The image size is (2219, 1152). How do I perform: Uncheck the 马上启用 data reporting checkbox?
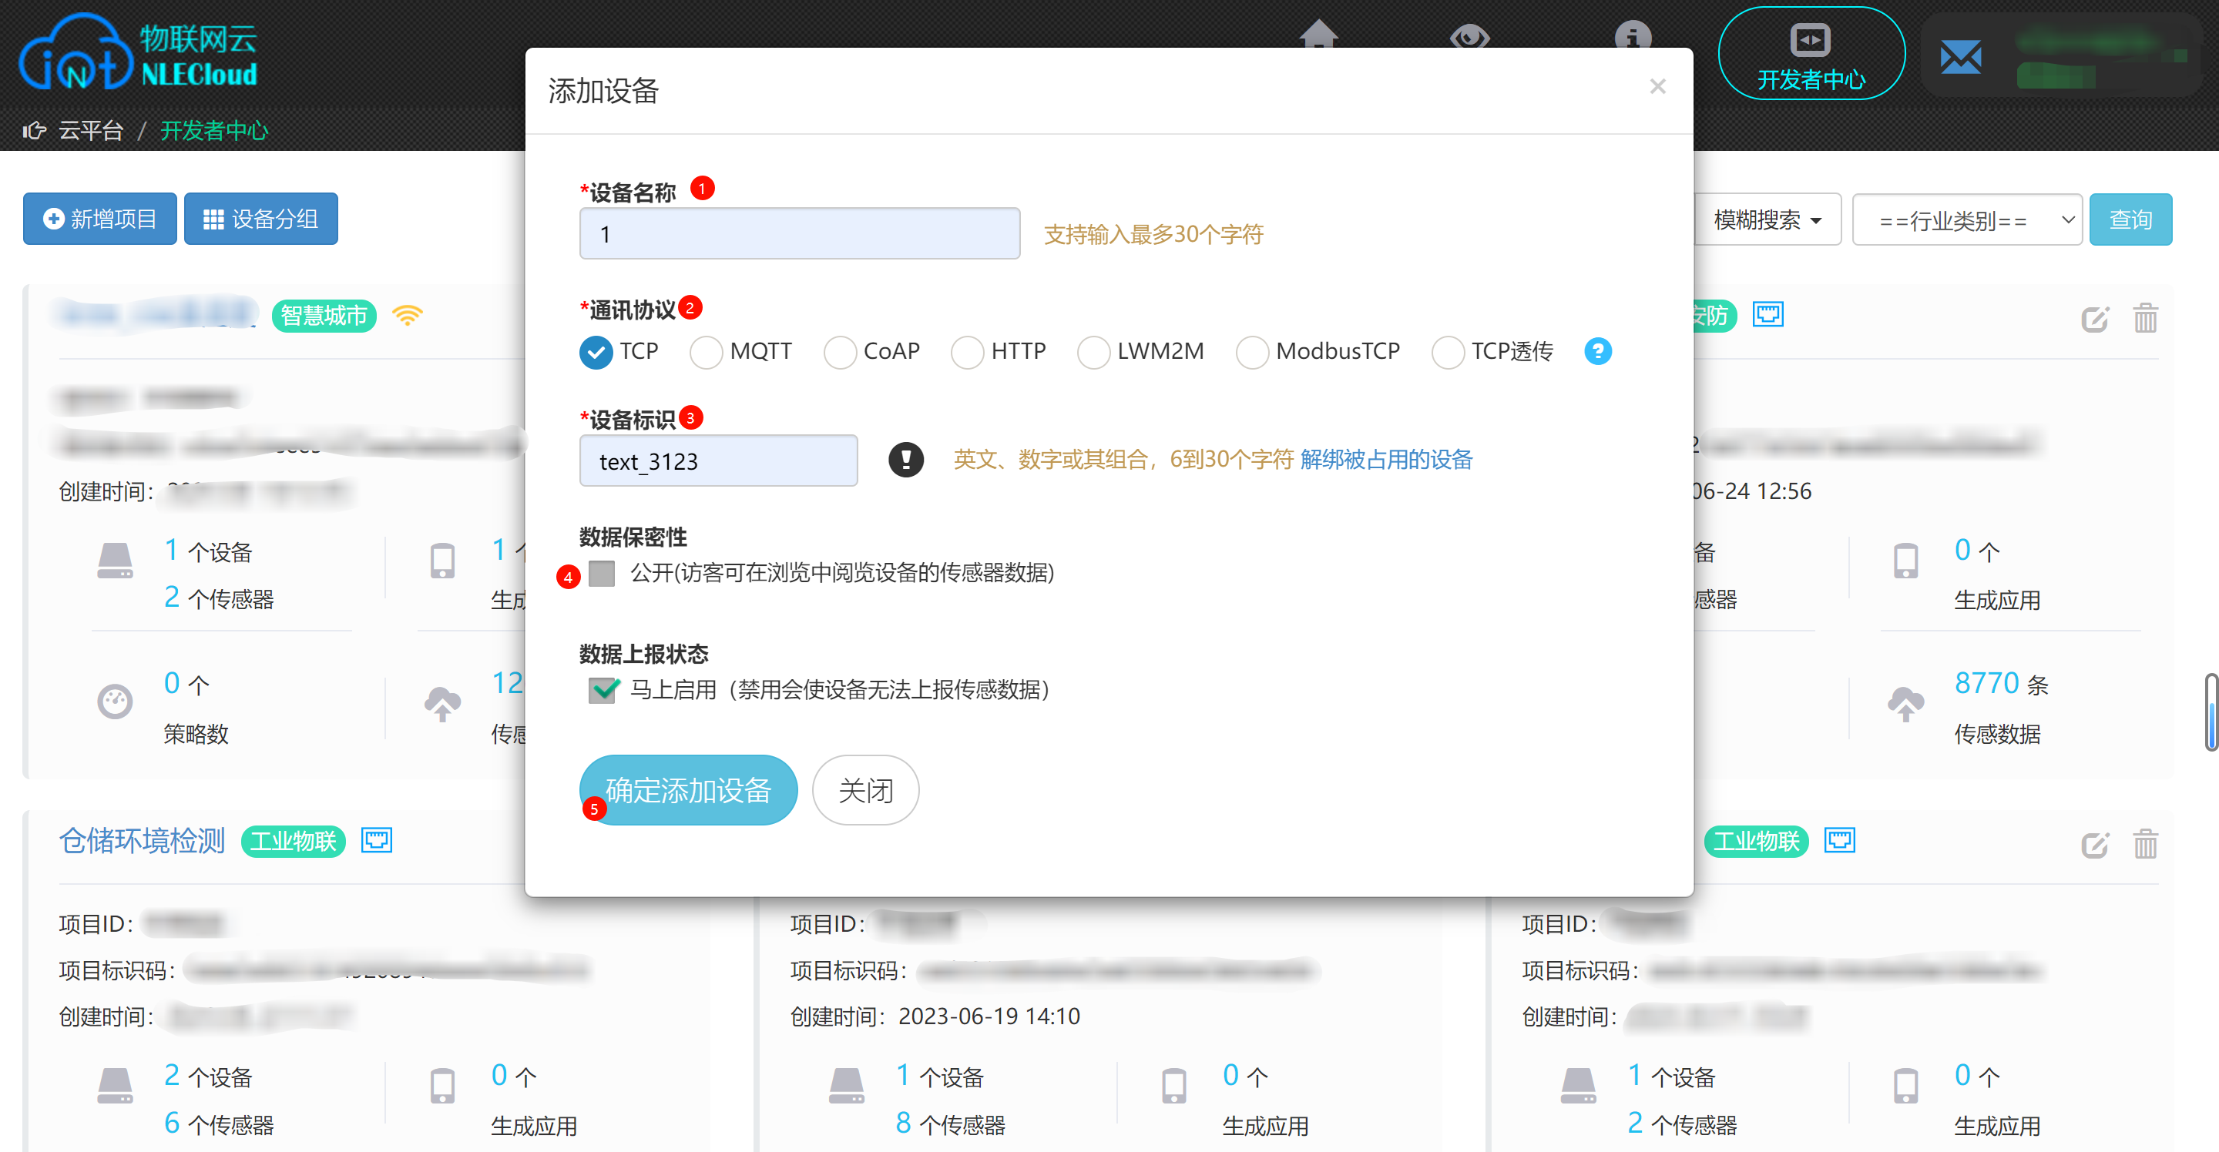coord(601,690)
